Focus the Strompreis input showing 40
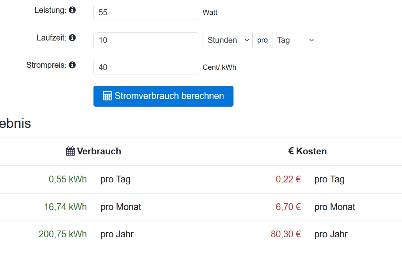Viewport: 402px width, 261px height. click(x=146, y=67)
